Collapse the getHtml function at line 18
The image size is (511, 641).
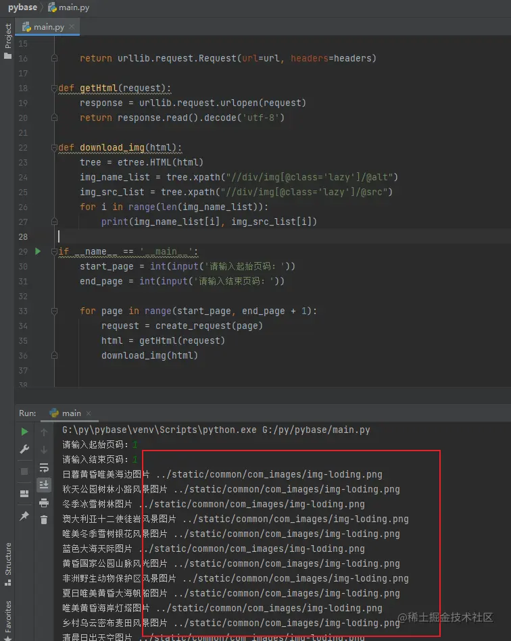(x=54, y=88)
